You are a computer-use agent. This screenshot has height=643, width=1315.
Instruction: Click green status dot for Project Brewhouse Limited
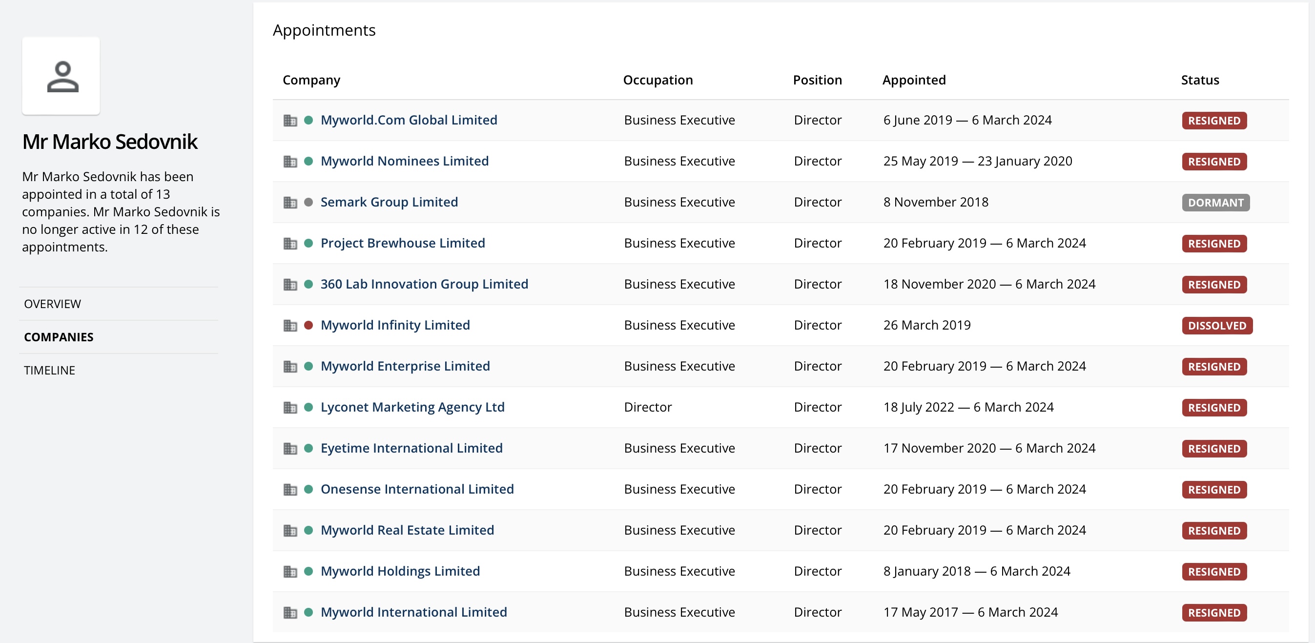(x=308, y=243)
